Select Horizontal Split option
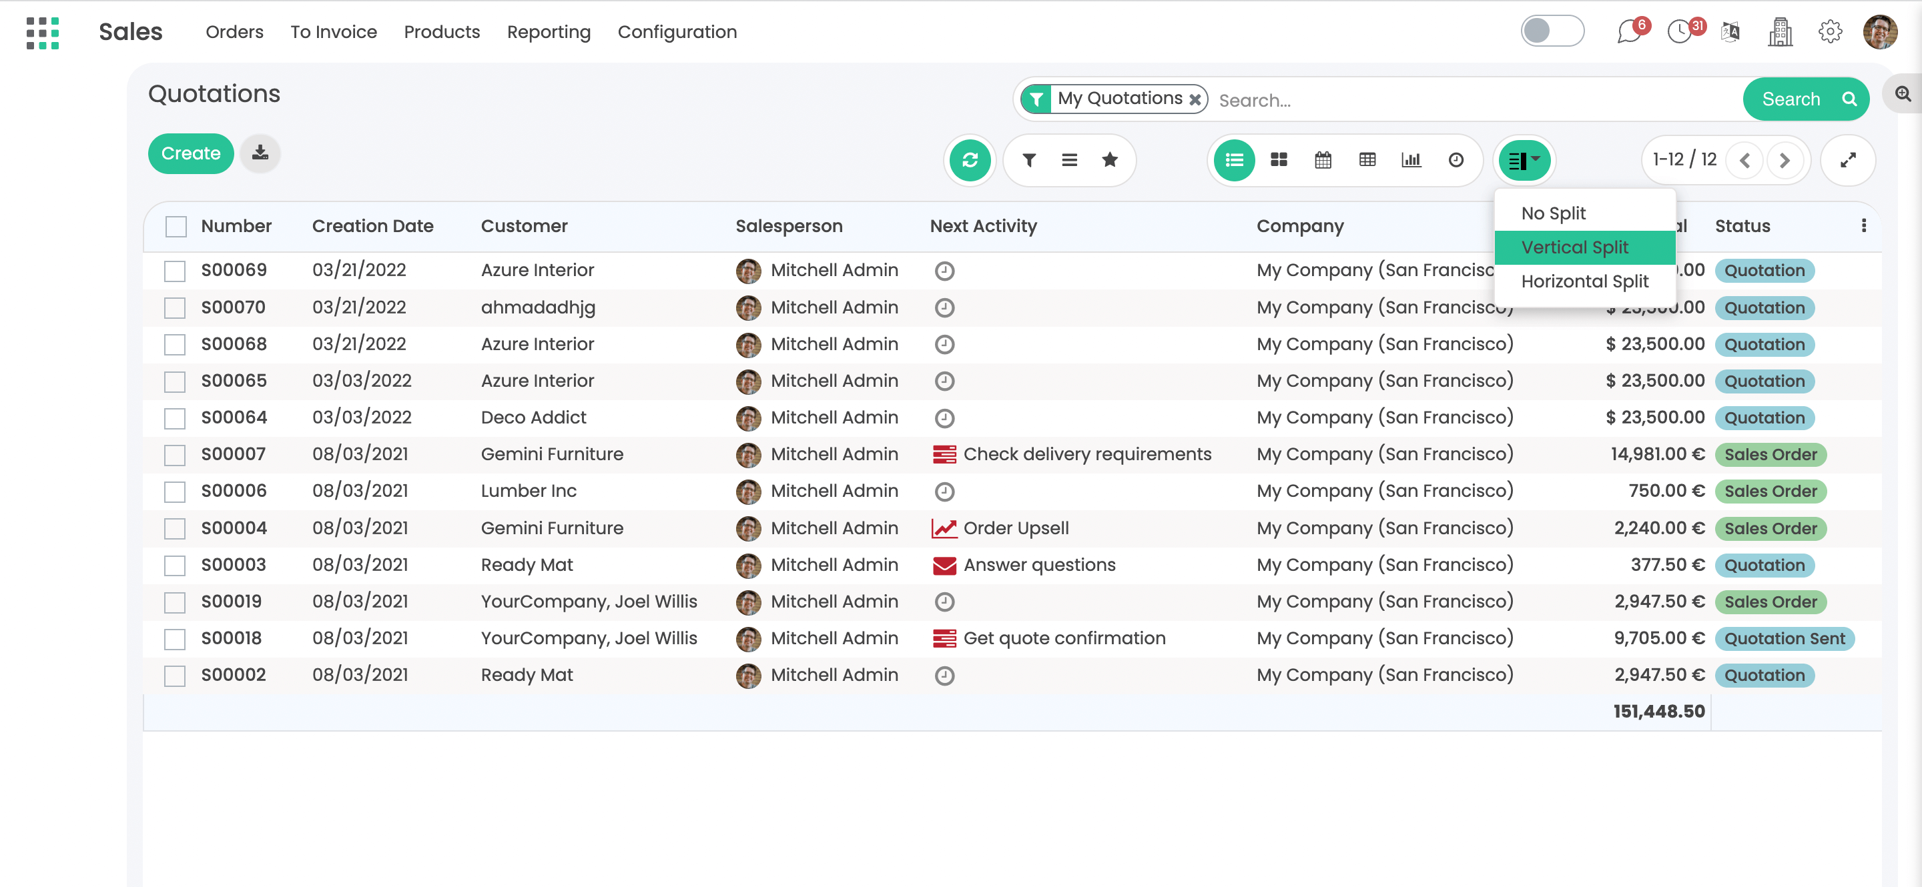Screen dimensions: 1922x887 click(1584, 281)
